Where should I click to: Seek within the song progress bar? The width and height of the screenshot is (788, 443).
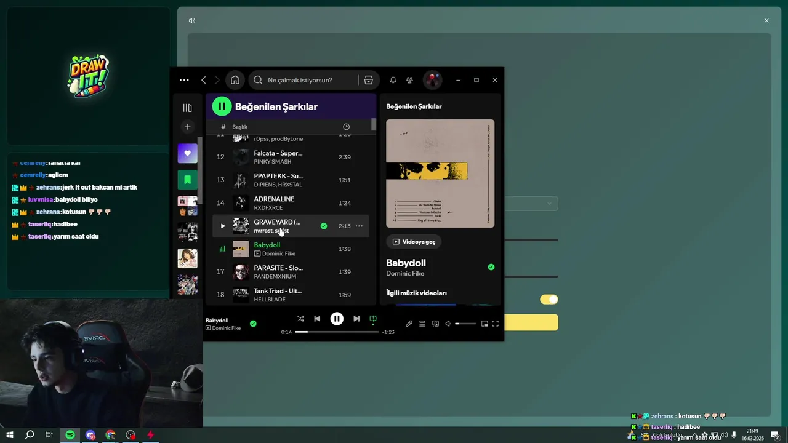(337, 332)
